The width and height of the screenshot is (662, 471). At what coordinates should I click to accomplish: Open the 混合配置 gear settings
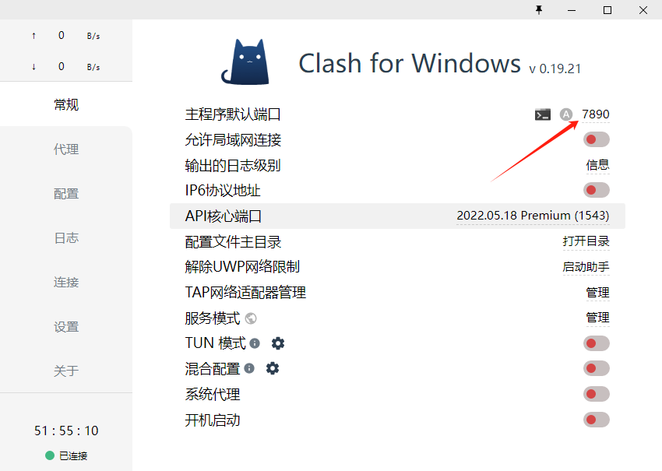click(x=273, y=368)
